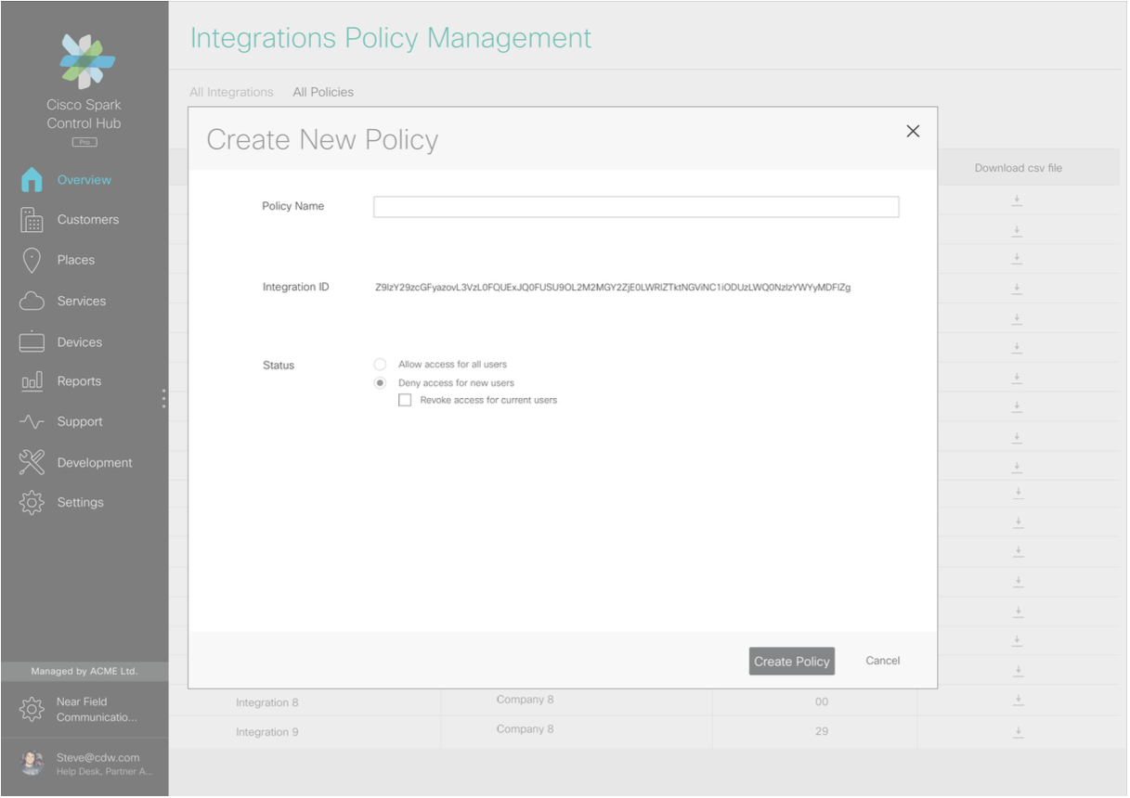Select Deny access for new users
Screen dimensions: 1130x798
(380, 383)
